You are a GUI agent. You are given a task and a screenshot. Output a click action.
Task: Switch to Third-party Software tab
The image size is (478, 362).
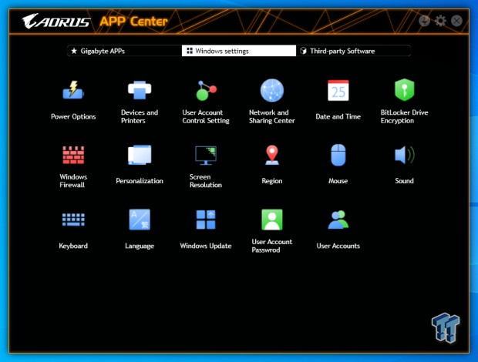353,51
